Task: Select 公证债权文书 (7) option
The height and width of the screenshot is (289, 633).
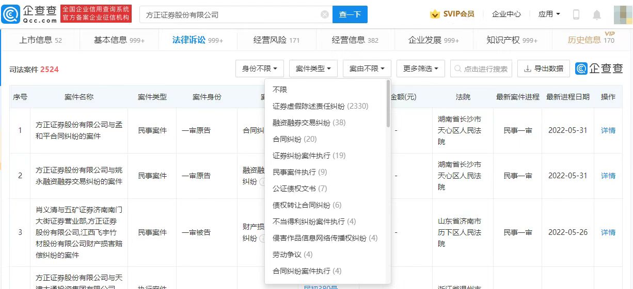Action: 325,189
